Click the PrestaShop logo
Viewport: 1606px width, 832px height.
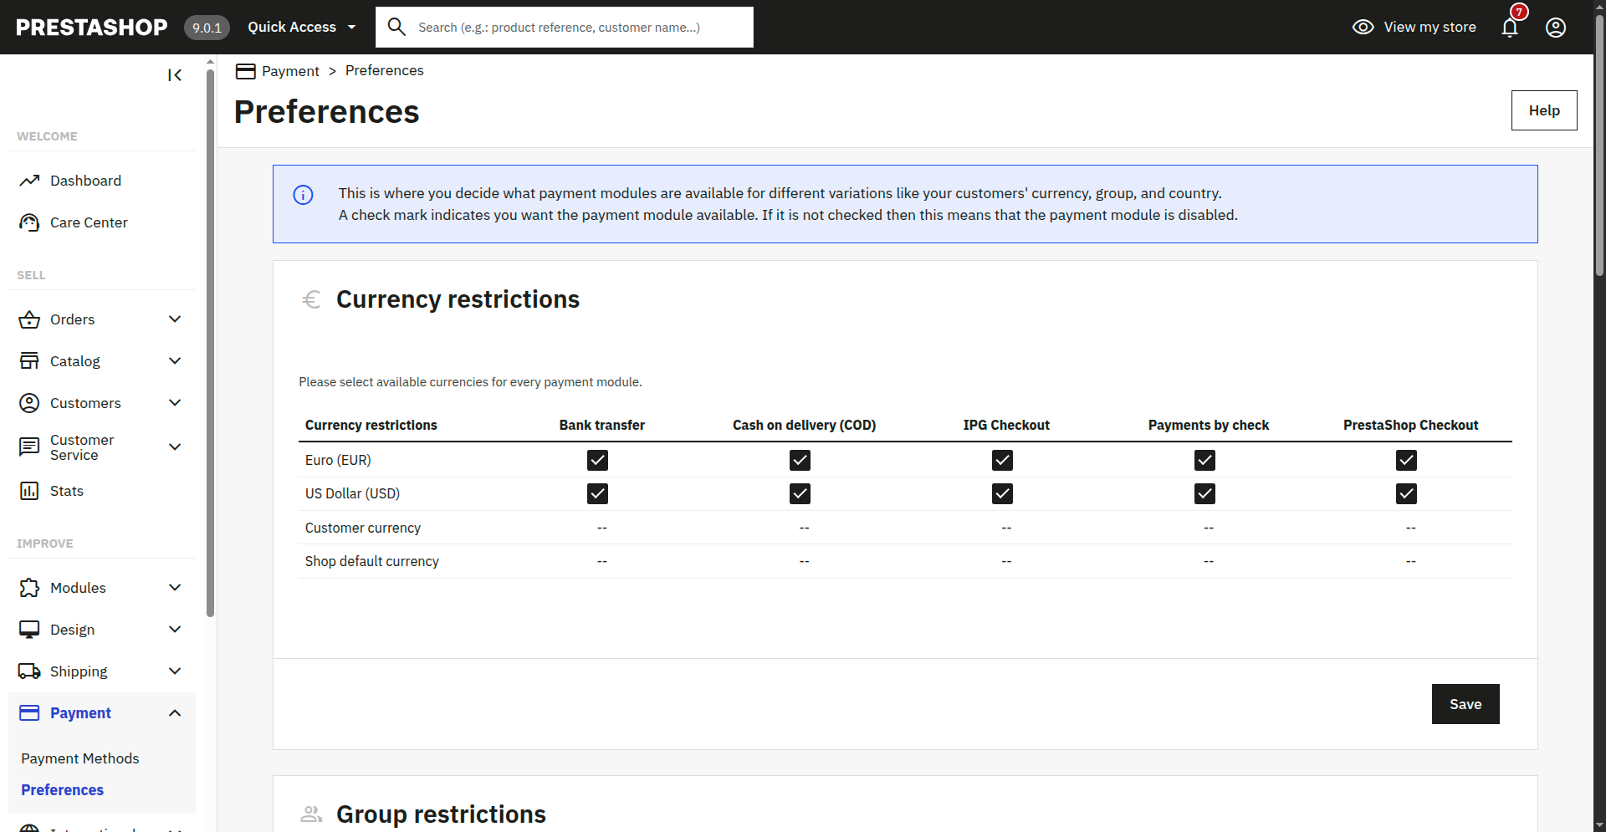pyautogui.click(x=92, y=28)
